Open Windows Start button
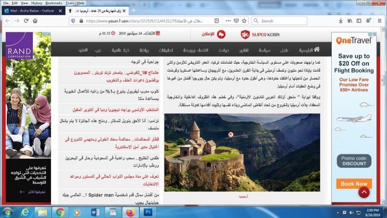This screenshot has width=387, height=218. click(7, 212)
